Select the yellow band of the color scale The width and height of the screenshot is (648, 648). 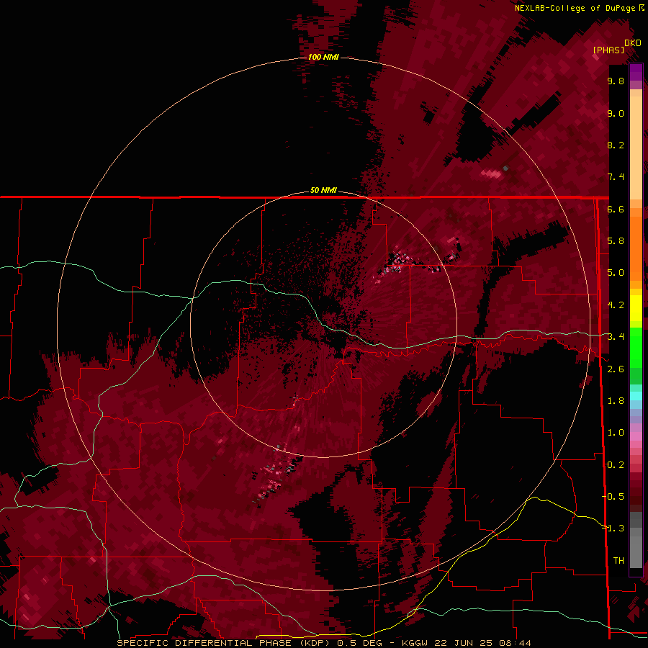636,308
